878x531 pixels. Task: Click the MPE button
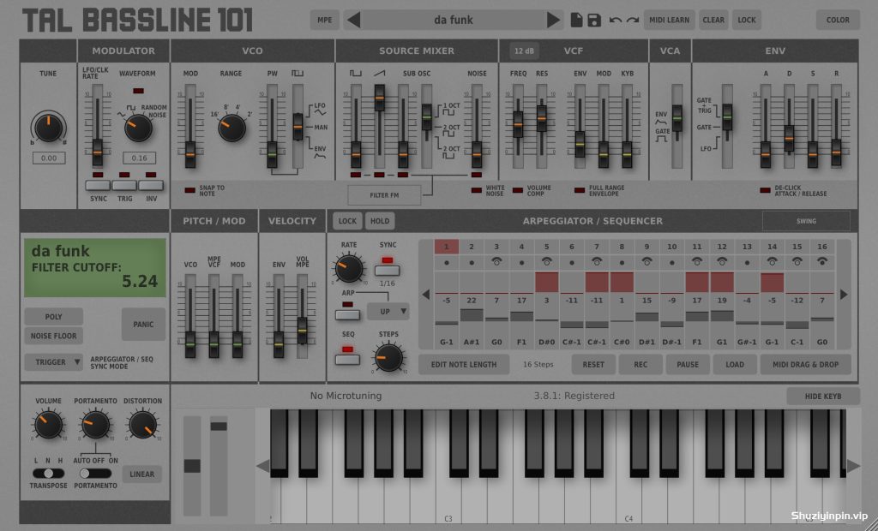[x=325, y=21]
